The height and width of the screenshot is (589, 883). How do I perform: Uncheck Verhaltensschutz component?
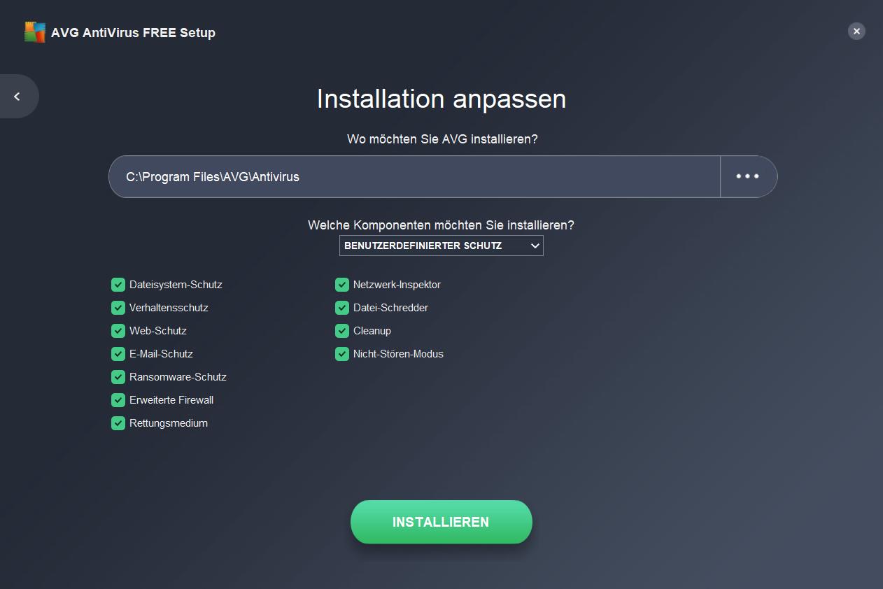pyautogui.click(x=118, y=308)
